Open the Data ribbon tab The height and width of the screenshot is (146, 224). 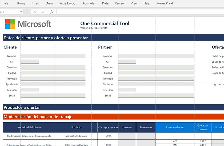click(x=105, y=3)
